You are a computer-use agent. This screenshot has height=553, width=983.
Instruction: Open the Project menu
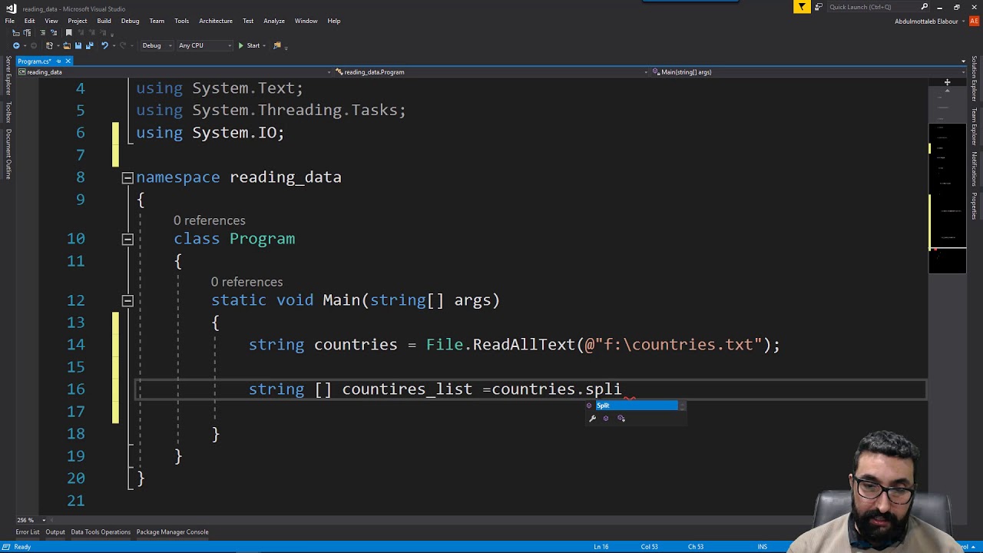pyautogui.click(x=78, y=21)
